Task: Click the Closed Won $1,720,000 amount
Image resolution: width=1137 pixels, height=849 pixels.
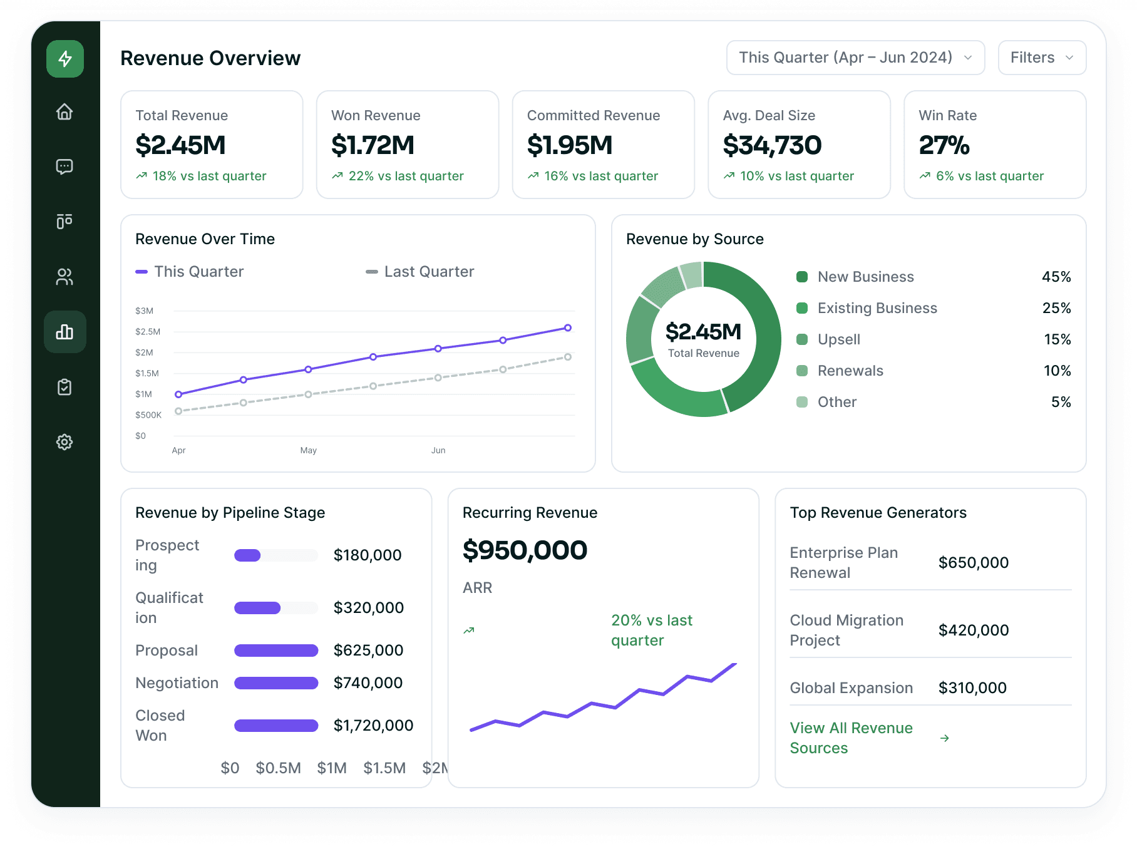Action: point(373,726)
